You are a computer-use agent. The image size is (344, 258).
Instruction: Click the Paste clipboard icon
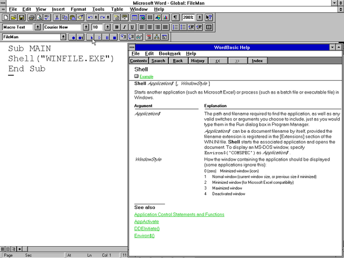(73, 17)
